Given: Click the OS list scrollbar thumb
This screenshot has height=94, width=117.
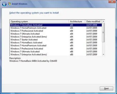Looking at the screenshot, I should click(103, 33).
